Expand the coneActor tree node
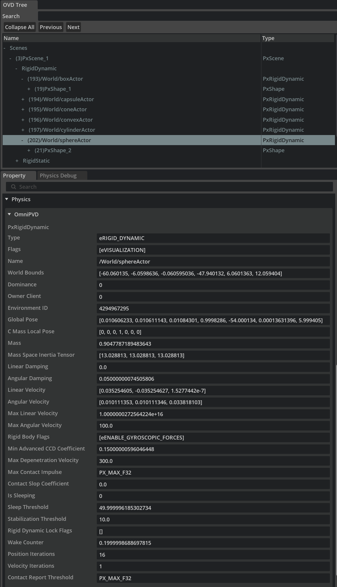Image resolution: width=337 pixels, height=587 pixels. coord(23,110)
